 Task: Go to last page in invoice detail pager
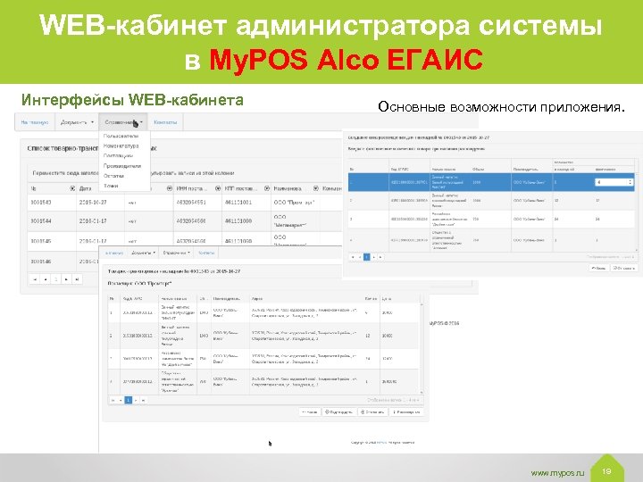143,400
